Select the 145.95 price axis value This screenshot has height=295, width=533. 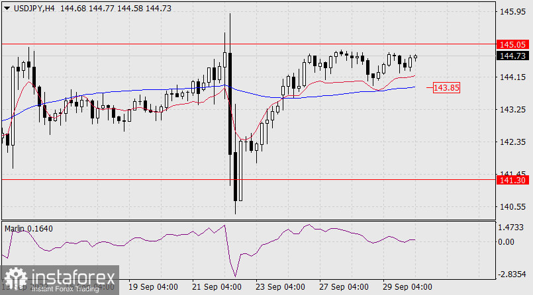[512, 12]
